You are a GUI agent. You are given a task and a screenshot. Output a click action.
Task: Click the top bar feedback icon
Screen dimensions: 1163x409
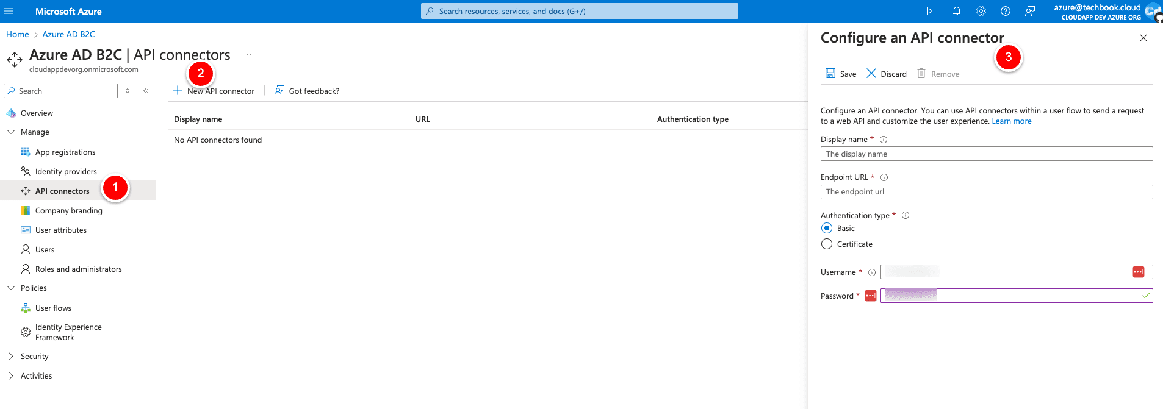1030,11
